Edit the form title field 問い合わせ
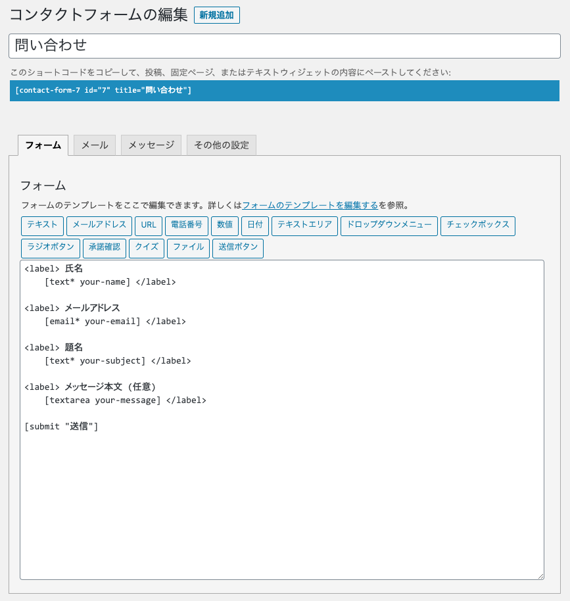This screenshot has width=570, height=601. pyautogui.click(x=285, y=46)
